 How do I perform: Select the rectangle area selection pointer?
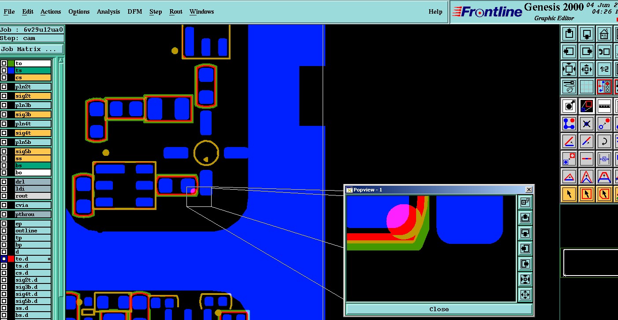587,194
